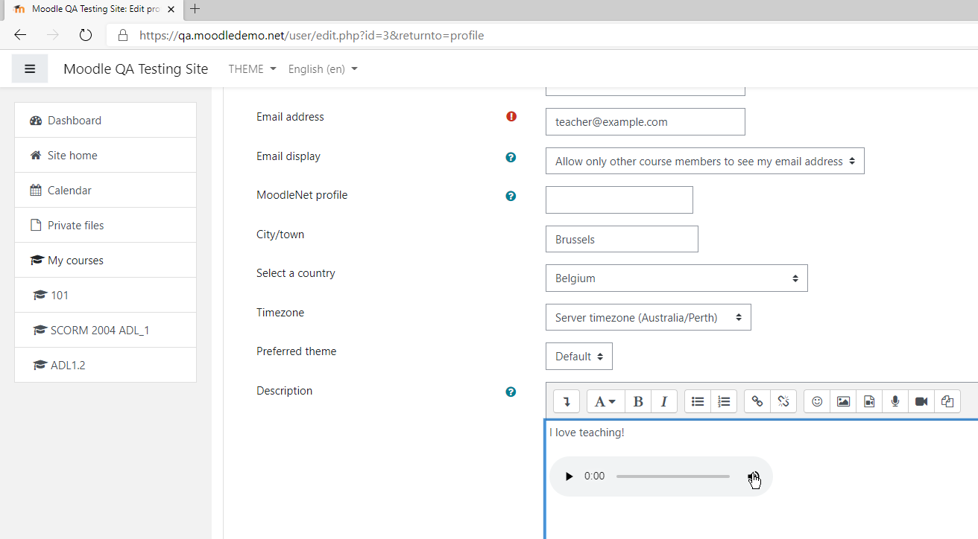Go to Site home in sidebar

point(105,155)
